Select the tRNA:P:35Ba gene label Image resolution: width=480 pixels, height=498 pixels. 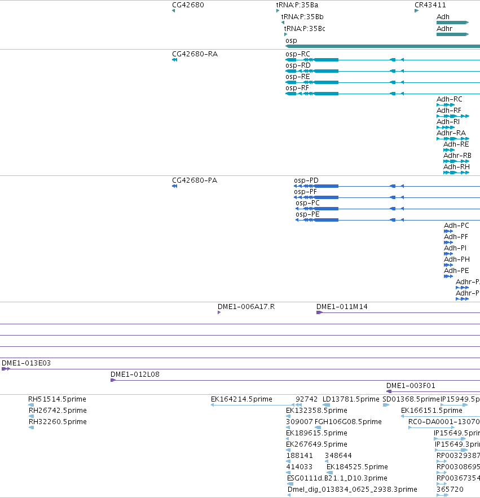(x=297, y=5)
